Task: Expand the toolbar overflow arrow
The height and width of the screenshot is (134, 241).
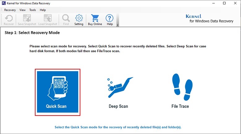Action: 118,25
